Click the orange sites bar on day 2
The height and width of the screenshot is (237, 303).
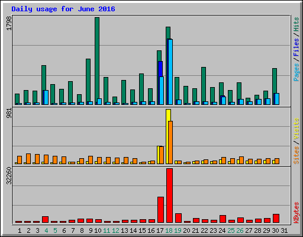click(28, 159)
